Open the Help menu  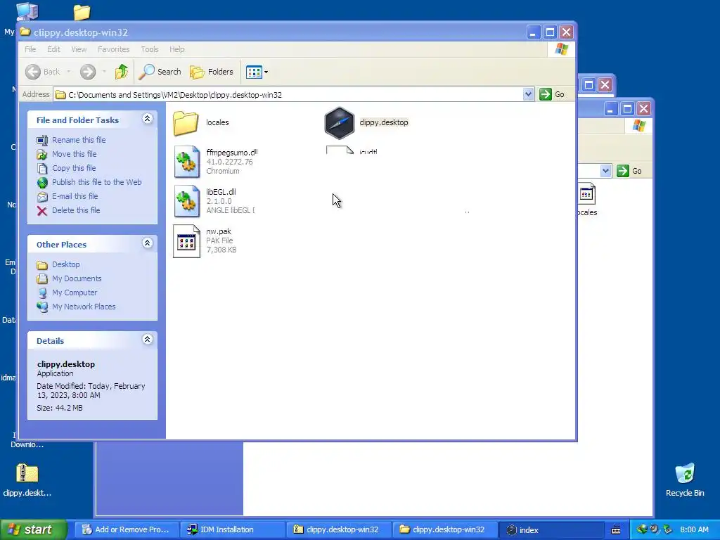(176, 49)
